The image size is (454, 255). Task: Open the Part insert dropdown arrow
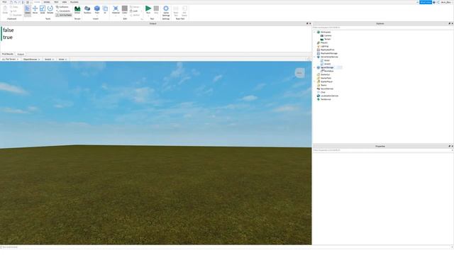point(97,16)
